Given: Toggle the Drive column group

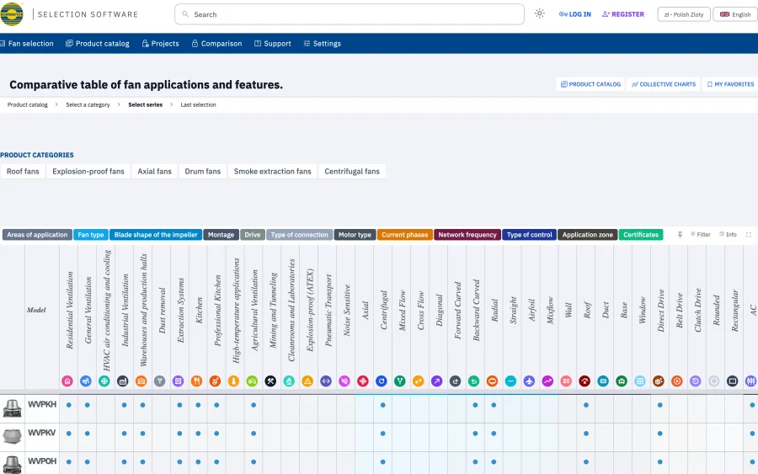Looking at the screenshot, I should pos(253,235).
